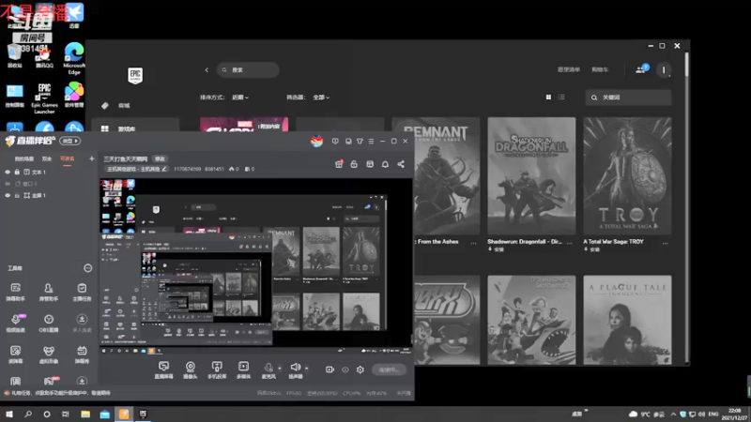Switch to the second scene tab
Screen dimensions: 751x422
tap(46, 158)
